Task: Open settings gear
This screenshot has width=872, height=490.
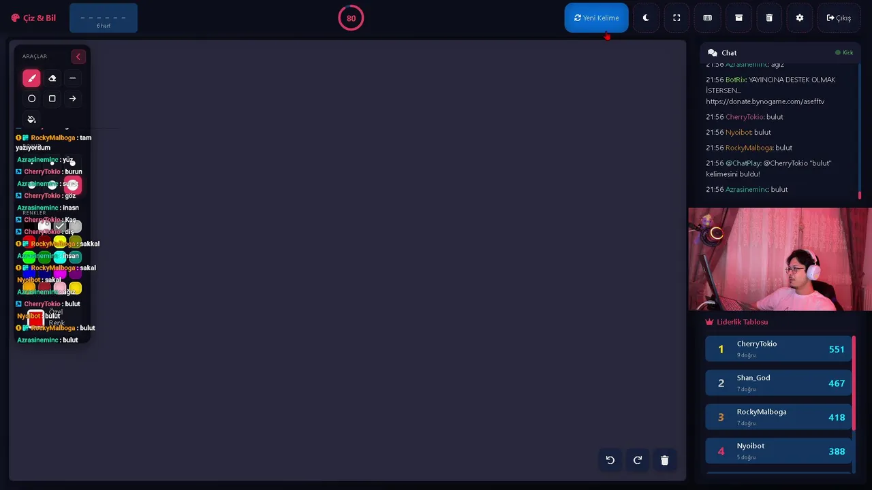Action: [800, 18]
